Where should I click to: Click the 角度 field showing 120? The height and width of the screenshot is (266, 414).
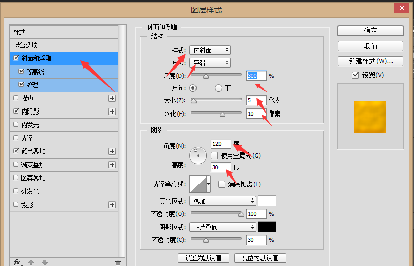click(221, 144)
